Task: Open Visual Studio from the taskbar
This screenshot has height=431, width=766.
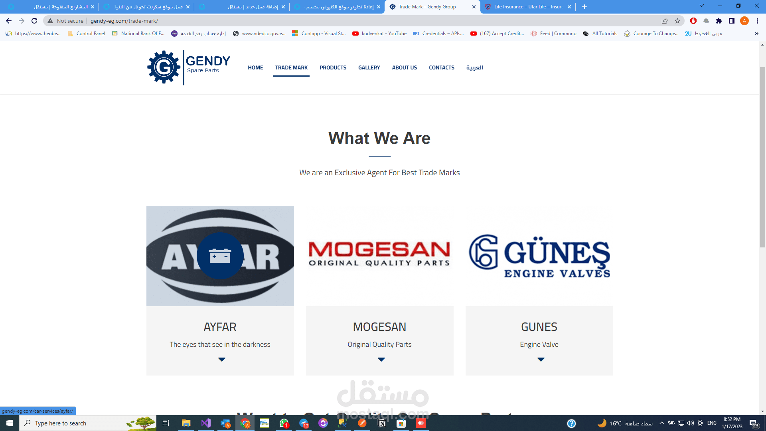Action: 206,423
